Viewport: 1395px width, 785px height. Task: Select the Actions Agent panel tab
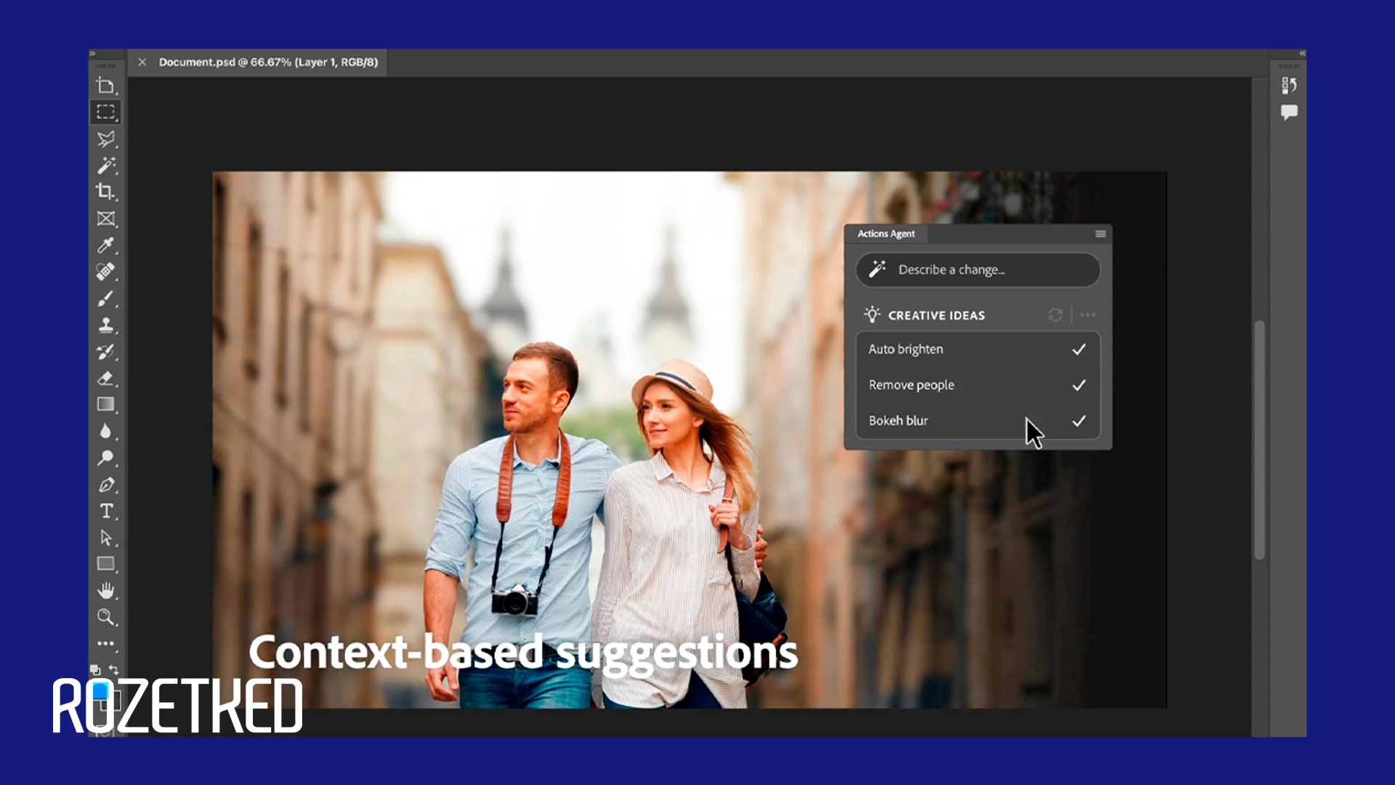tap(886, 234)
